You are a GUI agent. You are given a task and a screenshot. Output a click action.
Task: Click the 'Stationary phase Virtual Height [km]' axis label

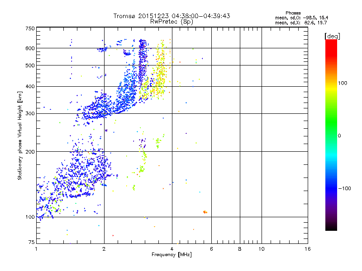tap(19, 135)
